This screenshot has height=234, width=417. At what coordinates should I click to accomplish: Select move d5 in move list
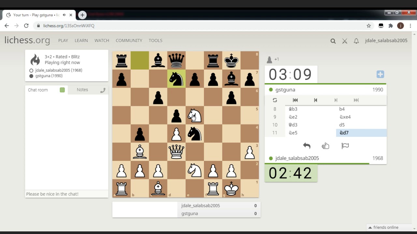[361, 125]
